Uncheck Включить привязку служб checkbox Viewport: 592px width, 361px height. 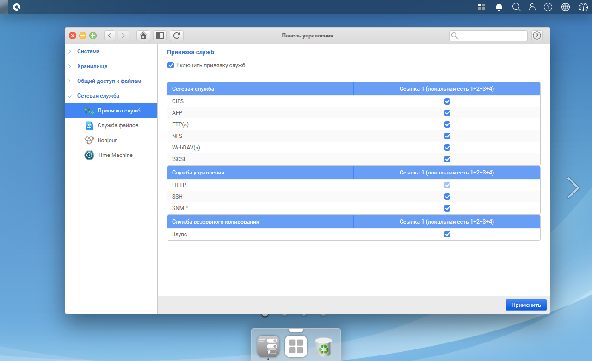click(171, 65)
